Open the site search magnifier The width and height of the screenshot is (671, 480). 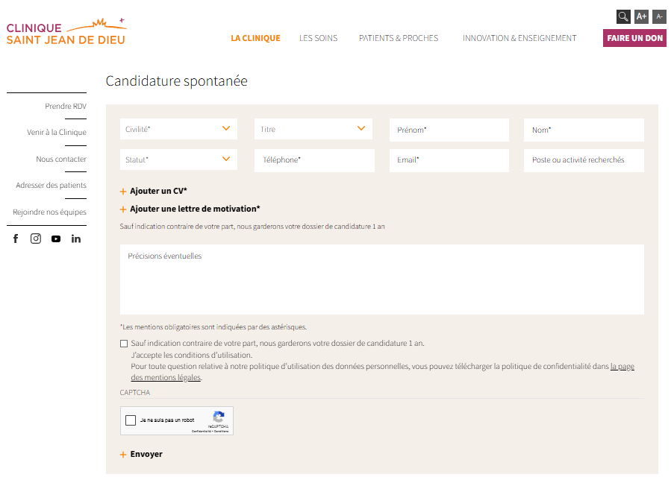(624, 16)
